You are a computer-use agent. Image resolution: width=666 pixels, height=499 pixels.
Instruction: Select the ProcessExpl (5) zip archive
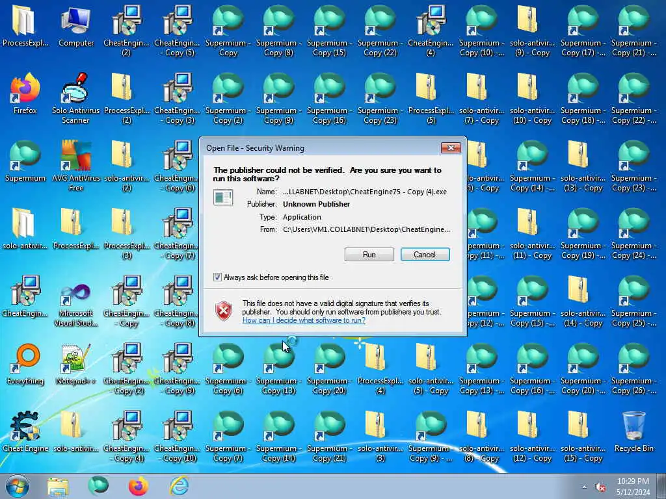pos(431,99)
